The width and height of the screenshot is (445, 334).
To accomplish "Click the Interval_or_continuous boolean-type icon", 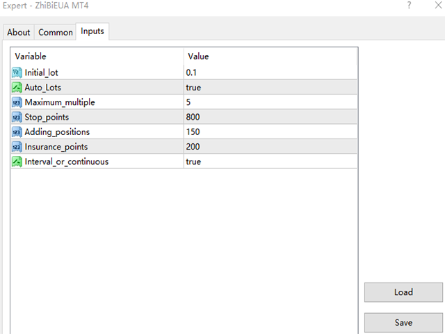I will 17,161.
